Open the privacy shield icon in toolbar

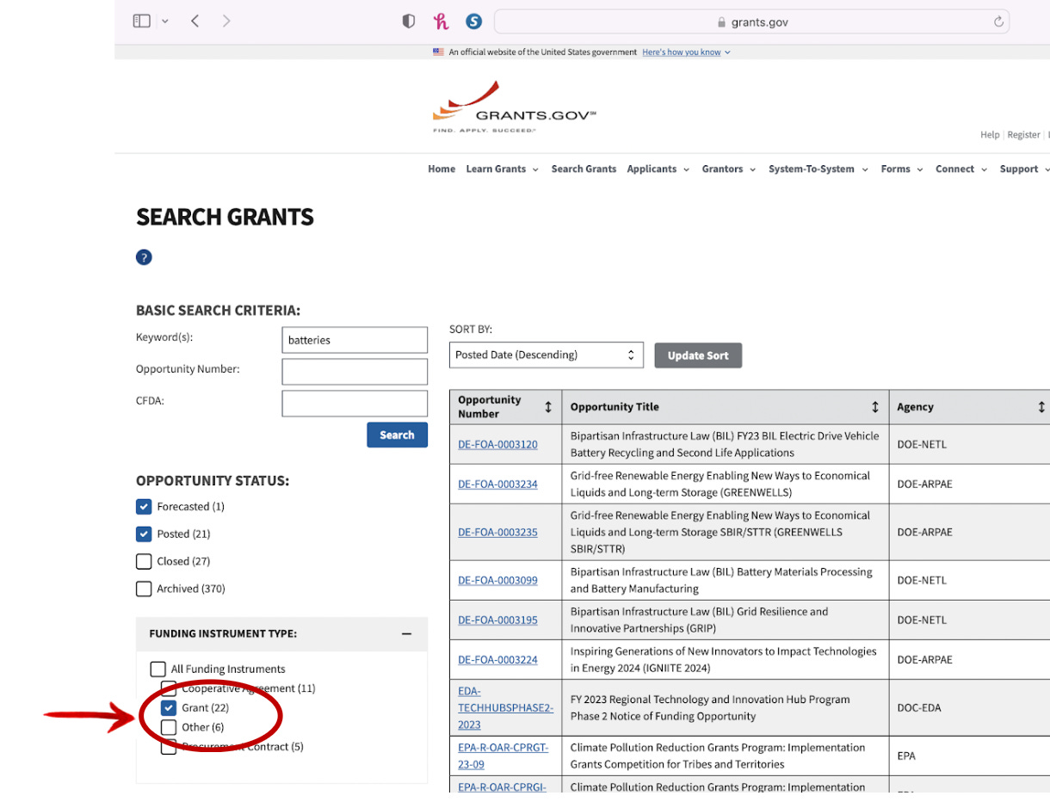(409, 22)
